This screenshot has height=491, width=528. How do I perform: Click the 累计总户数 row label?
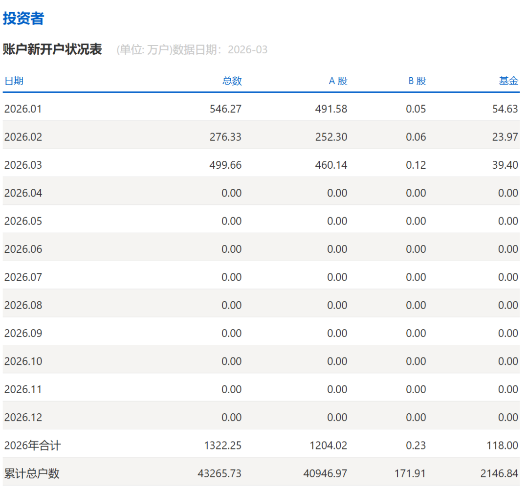(x=32, y=474)
